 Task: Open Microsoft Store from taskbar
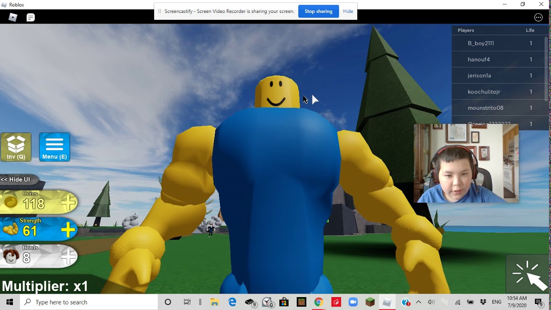point(284,302)
